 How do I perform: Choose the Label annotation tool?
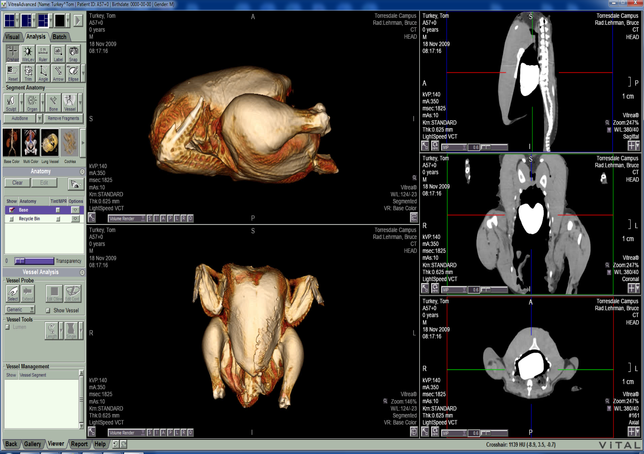click(x=58, y=53)
